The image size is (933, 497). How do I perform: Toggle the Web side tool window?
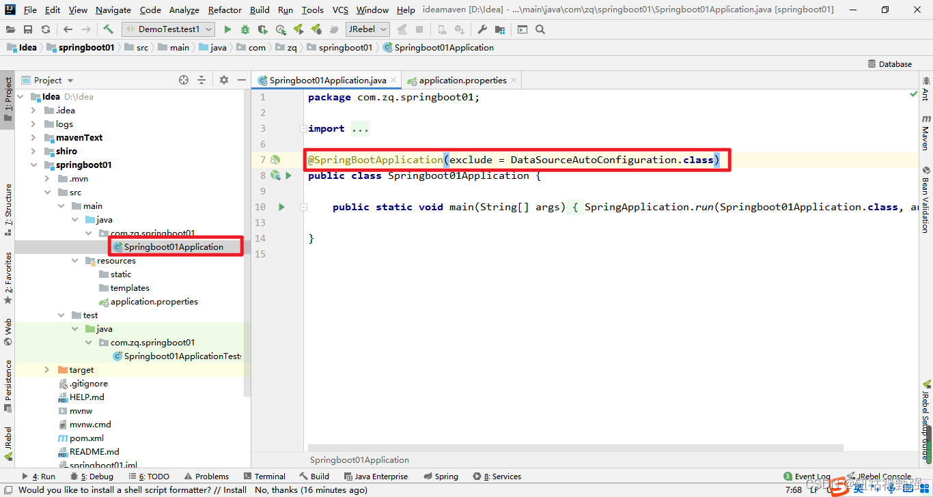pyautogui.click(x=8, y=332)
